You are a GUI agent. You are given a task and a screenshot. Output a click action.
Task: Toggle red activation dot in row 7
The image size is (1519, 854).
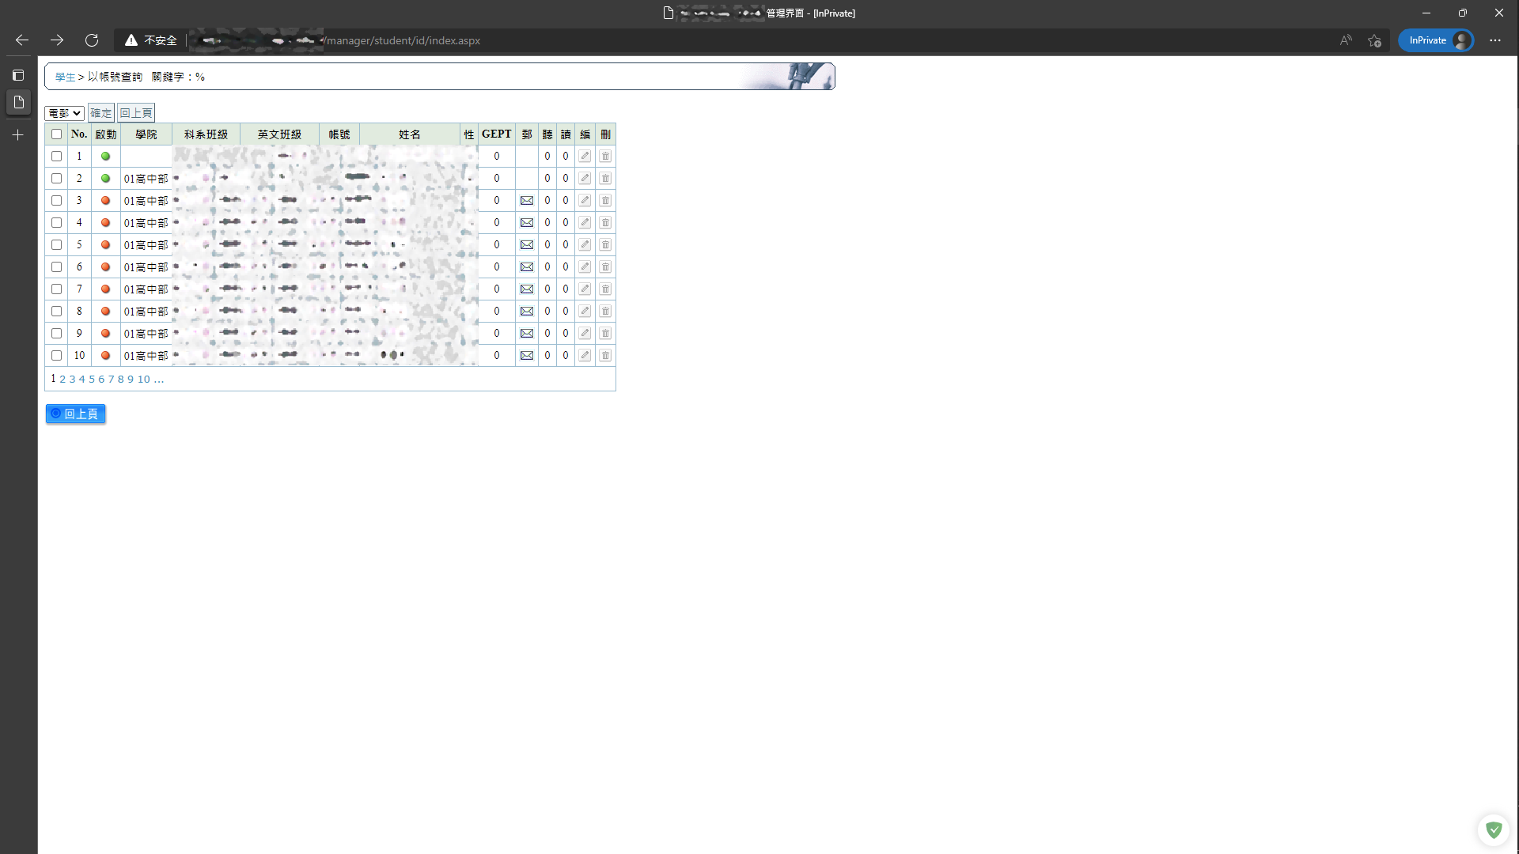[x=105, y=289]
